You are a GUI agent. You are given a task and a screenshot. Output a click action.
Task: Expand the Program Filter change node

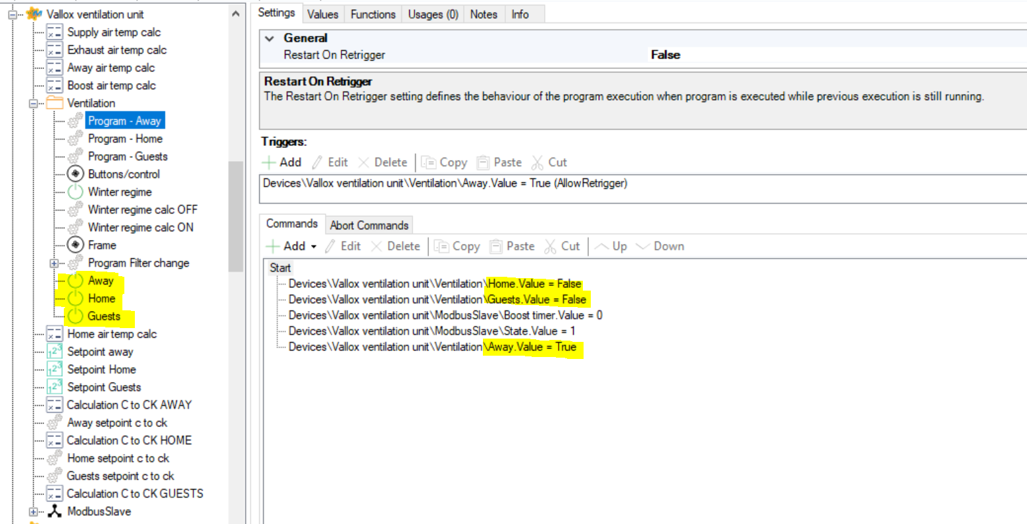pyautogui.click(x=54, y=263)
